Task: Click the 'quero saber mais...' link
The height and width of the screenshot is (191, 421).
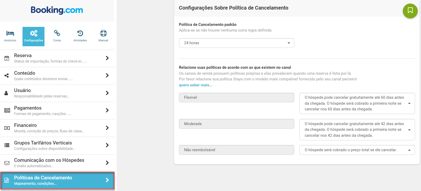Action: pos(196,85)
